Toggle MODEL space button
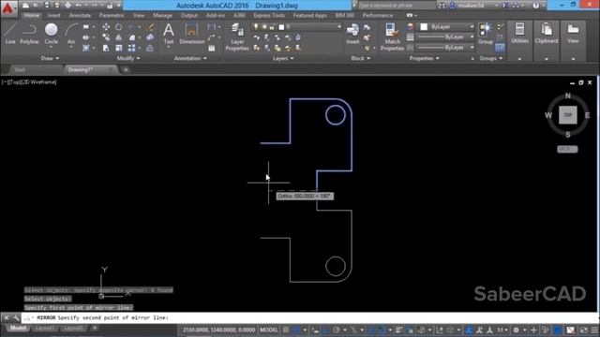The image size is (600, 337). 269,330
